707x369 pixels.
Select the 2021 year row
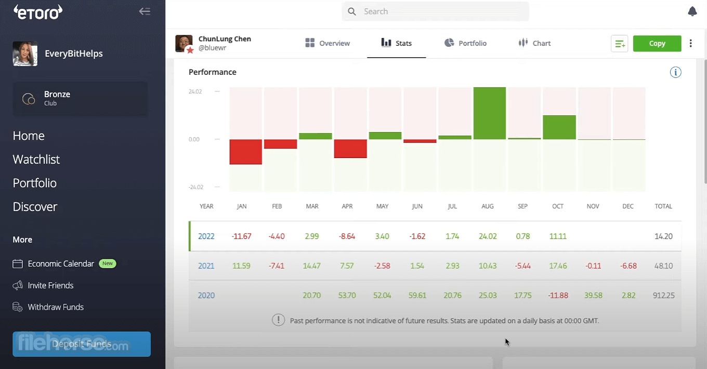(435, 266)
